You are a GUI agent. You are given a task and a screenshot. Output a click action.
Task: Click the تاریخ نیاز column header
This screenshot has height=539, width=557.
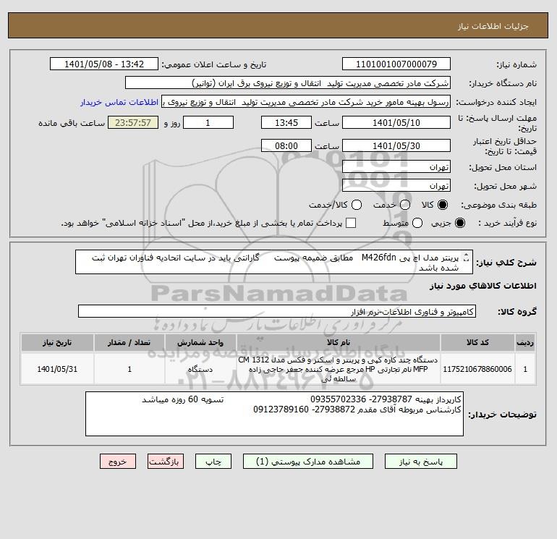57,342
